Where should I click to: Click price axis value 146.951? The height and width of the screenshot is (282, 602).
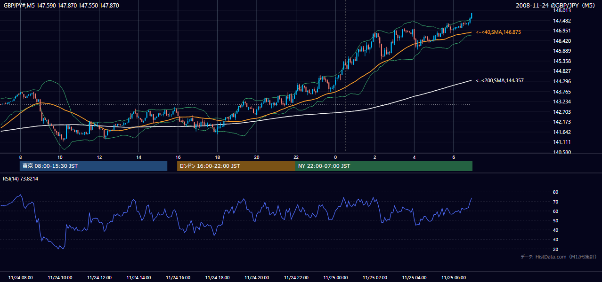pos(562,31)
